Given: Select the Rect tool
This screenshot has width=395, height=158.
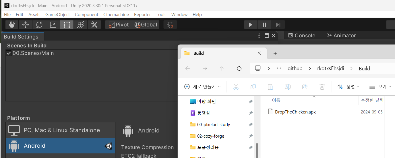Looking at the screenshot, I should [x=67, y=25].
